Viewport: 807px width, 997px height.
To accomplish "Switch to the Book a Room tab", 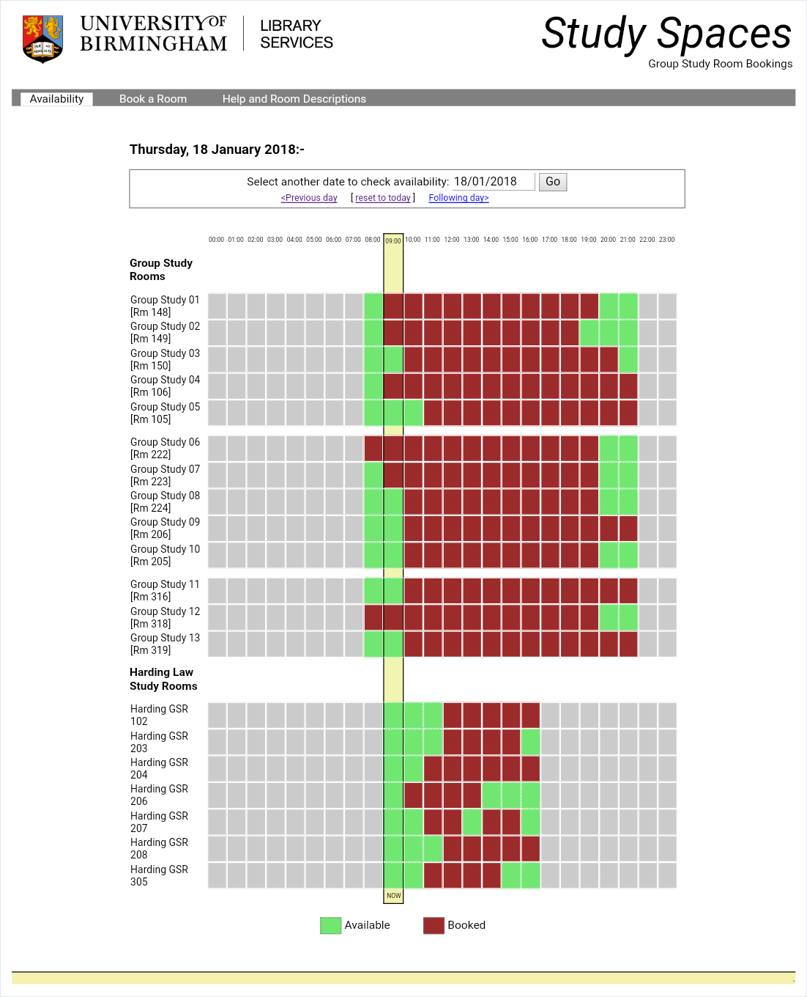I will pos(153,99).
